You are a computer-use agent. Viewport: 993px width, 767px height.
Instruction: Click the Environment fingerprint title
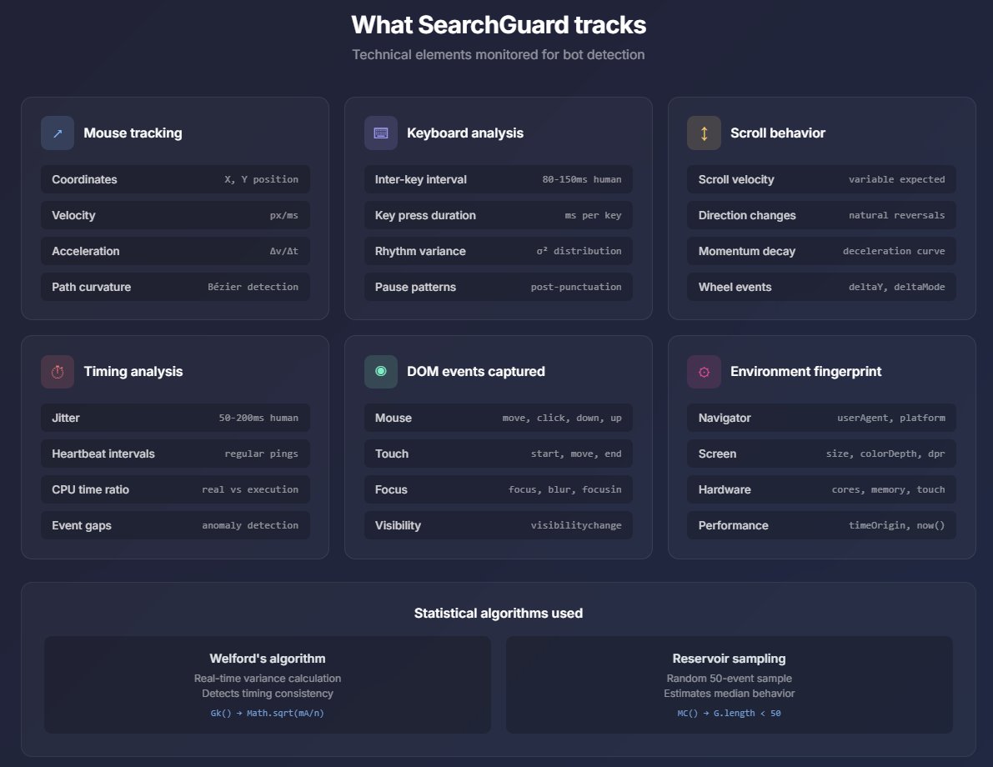point(805,372)
